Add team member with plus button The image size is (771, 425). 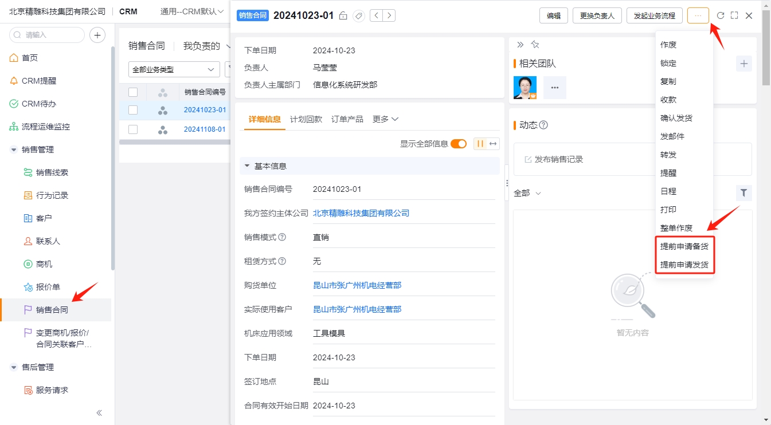744,64
